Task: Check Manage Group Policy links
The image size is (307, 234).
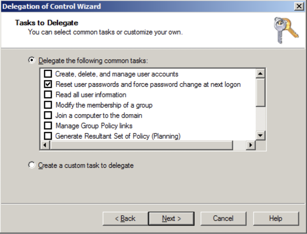Action: pos(48,126)
